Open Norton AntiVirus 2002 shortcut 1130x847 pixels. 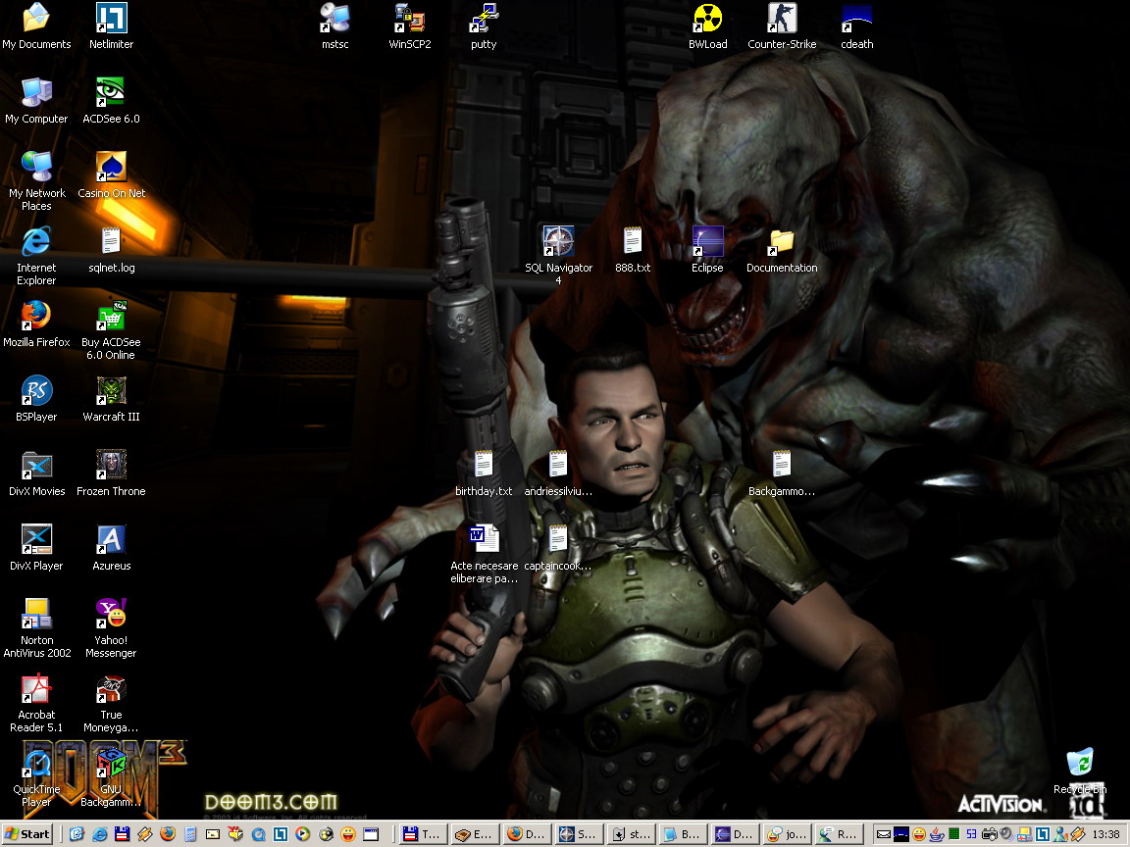[x=36, y=628]
